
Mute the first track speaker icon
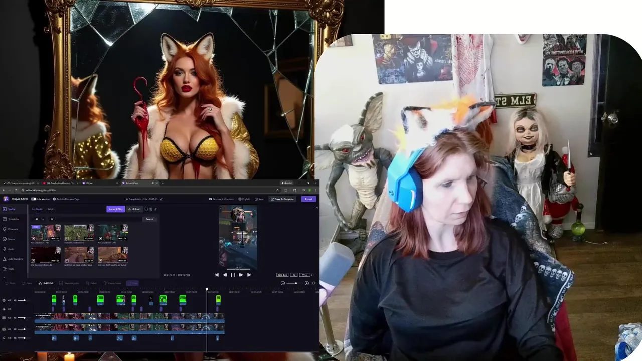pos(15,300)
